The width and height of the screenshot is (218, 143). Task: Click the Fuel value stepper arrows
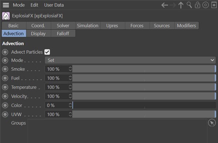point(70,78)
